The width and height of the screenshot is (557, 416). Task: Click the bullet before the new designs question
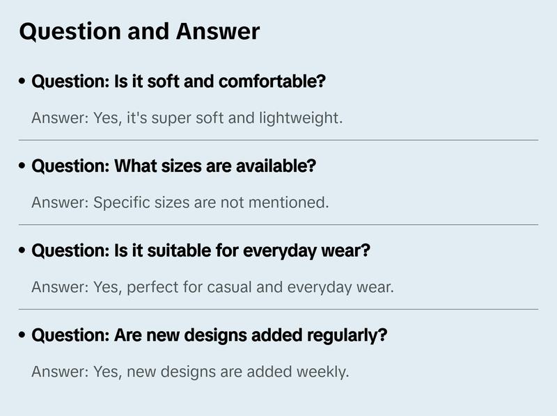click(x=23, y=336)
